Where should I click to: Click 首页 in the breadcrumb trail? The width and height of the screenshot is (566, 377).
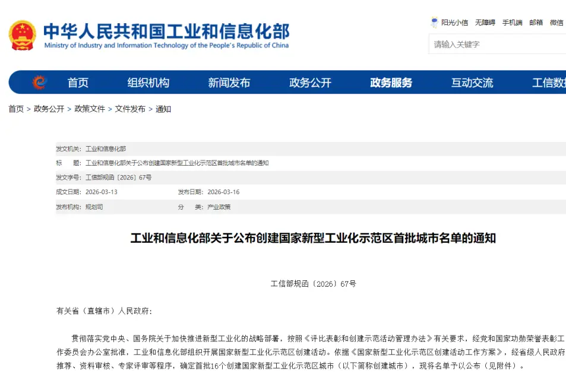coord(16,109)
